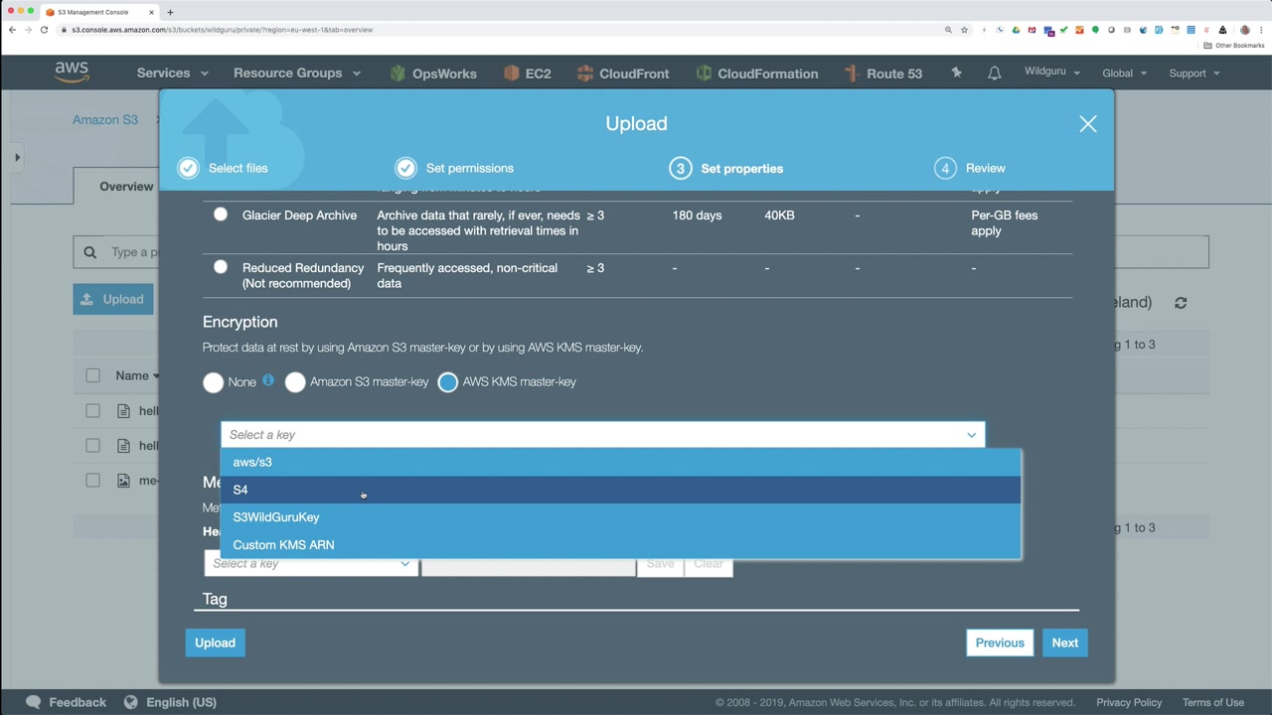This screenshot has height=715, width=1272.
Task: Go back with the browser back arrow
Action: 12,30
